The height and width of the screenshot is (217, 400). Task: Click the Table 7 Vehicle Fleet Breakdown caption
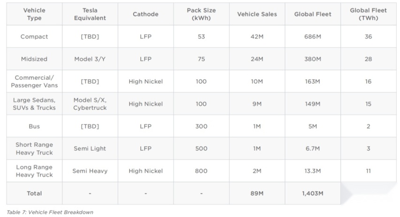[50, 212]
